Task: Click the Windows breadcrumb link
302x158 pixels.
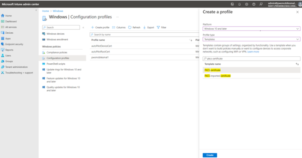Action: click(58, 11)
